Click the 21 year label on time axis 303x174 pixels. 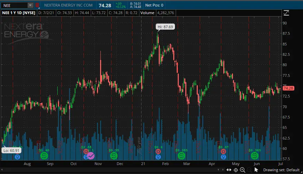click(x=143, y=164)
